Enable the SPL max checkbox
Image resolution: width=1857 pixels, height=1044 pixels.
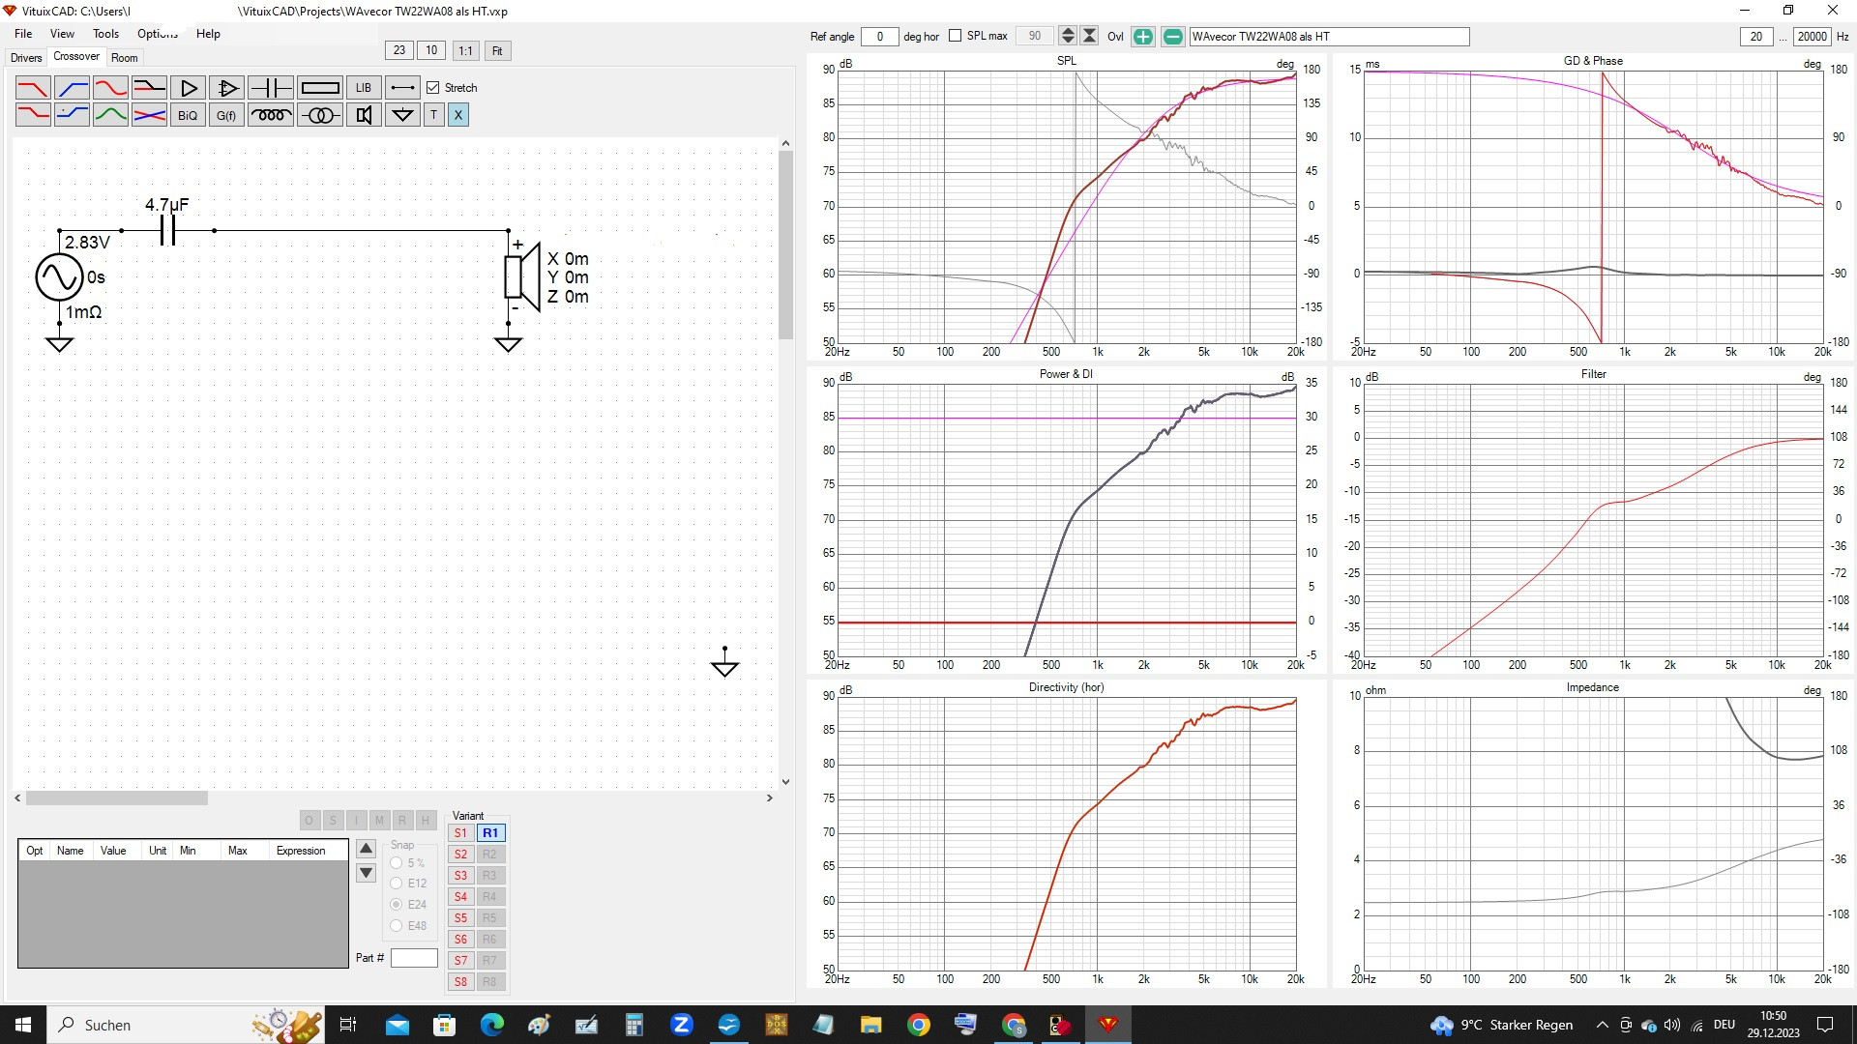(956, 36)
